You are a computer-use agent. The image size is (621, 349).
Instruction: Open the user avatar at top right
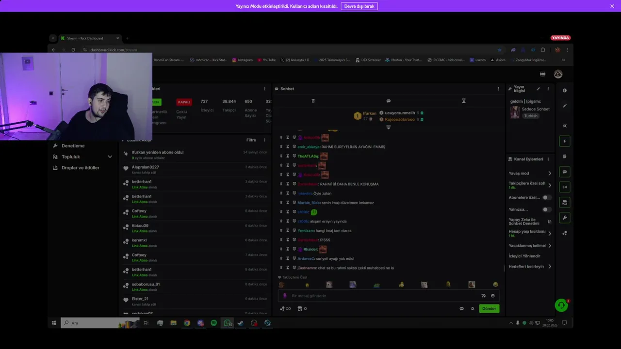[x=558, y=74]
